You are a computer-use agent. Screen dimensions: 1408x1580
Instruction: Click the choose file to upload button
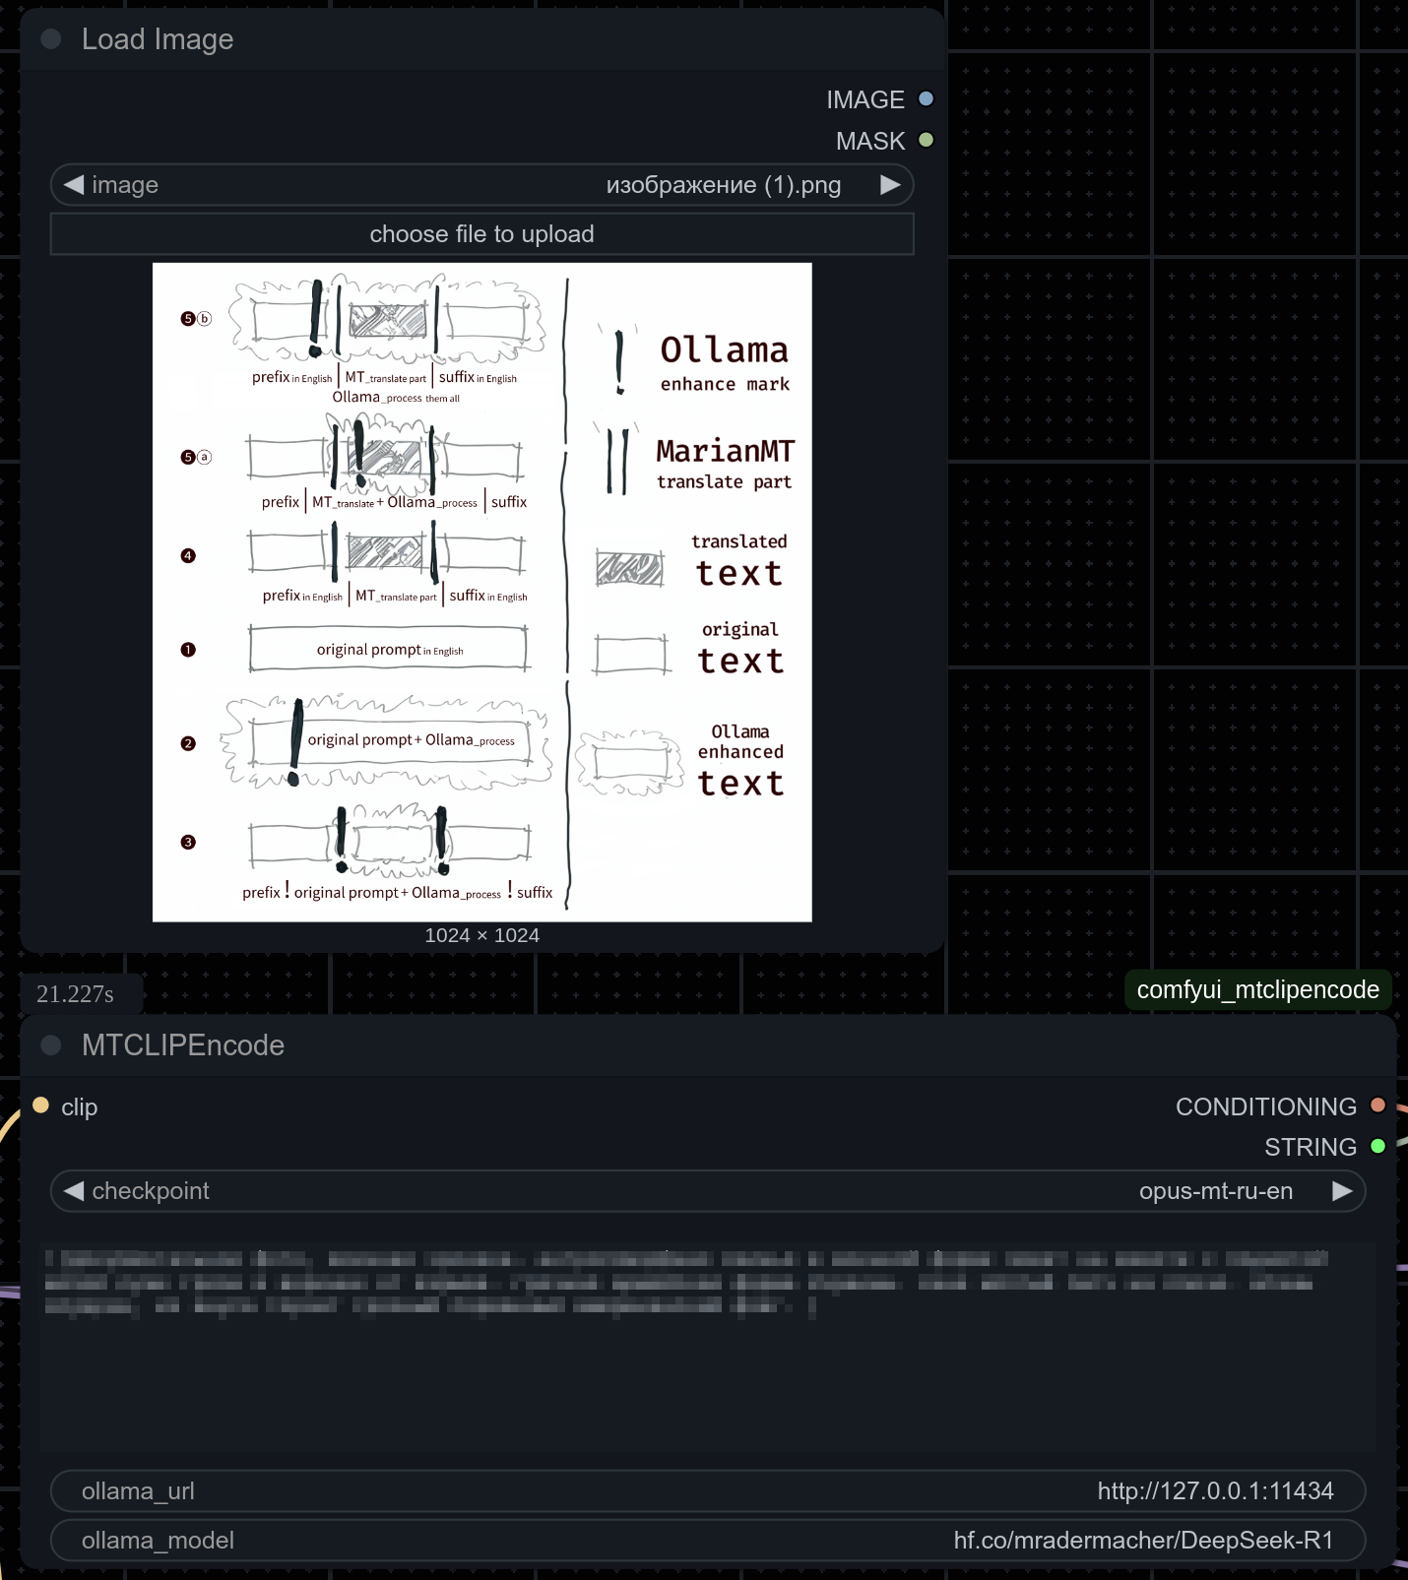[481, 234]
